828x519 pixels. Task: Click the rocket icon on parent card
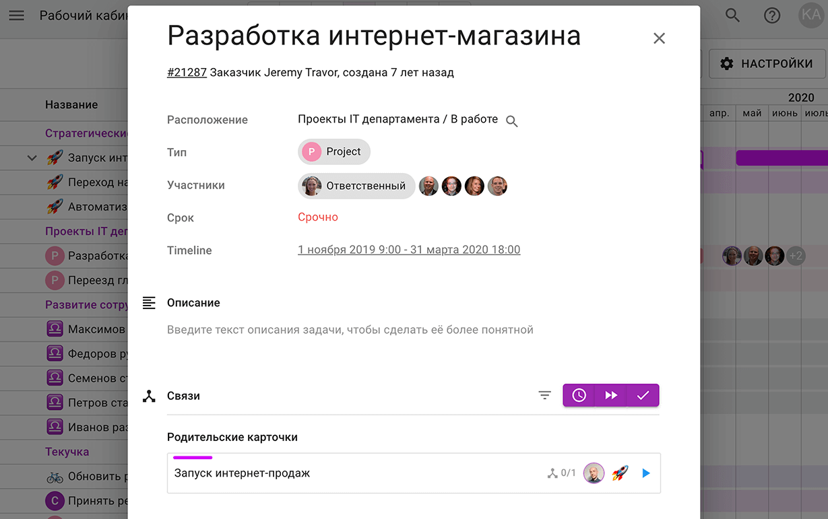point(620,473)
